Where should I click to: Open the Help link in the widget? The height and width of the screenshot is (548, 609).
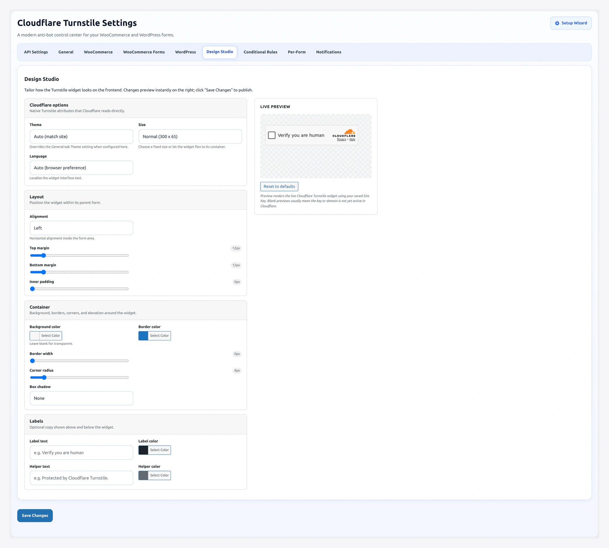(352, 139)
